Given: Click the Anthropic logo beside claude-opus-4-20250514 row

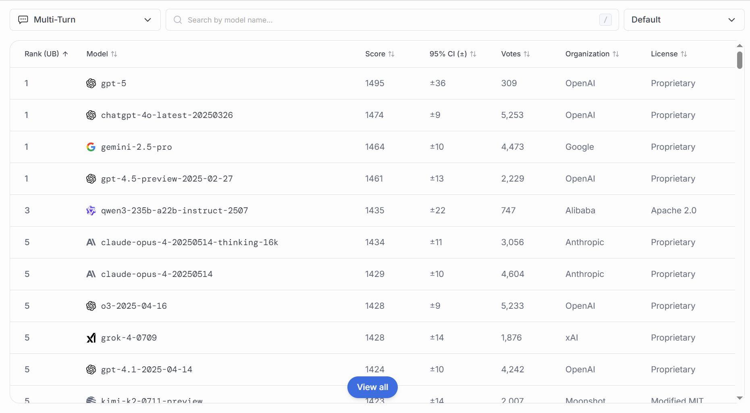Looking at the screenshot, I should coord(91,274).
